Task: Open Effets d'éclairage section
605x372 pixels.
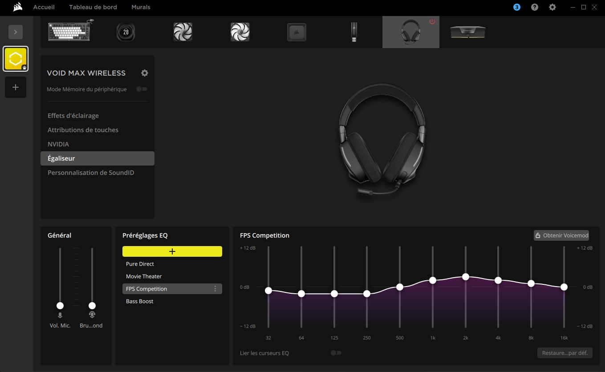Action: click(73, 116)
